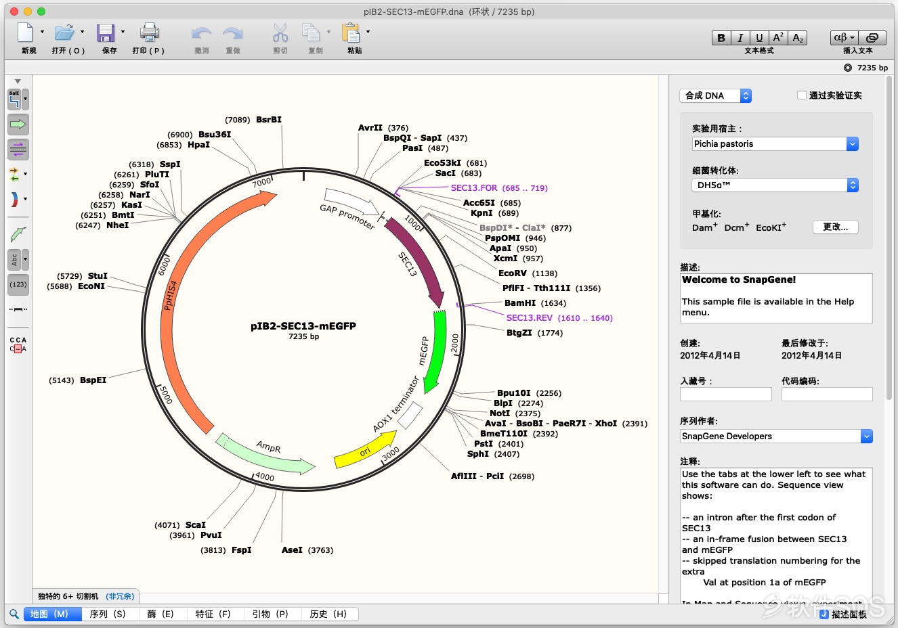Switch to the 历史 (H) tab

[328, 614]
